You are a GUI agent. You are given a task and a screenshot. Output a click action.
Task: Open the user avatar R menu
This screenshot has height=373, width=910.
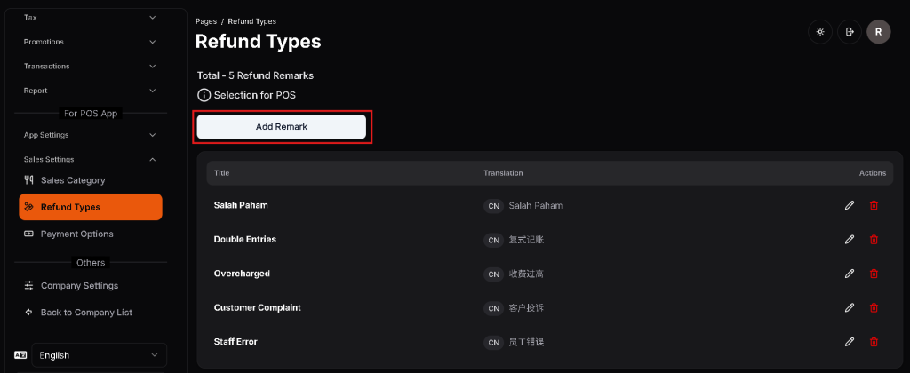coord(878,32)
